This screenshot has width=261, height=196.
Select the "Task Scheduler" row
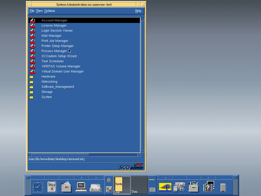coord(84,61)
